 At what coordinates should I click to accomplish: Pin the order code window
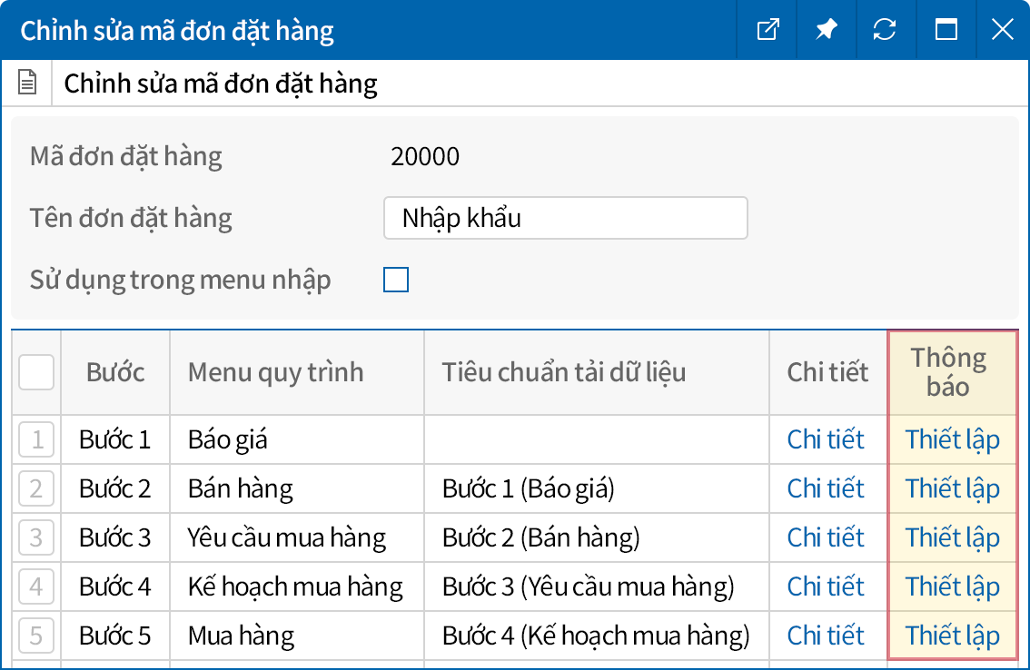[826, 30]
